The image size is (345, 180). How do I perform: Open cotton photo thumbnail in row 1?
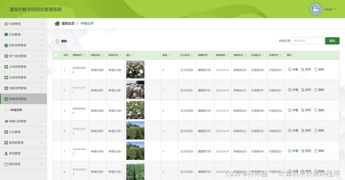point(135,69)
